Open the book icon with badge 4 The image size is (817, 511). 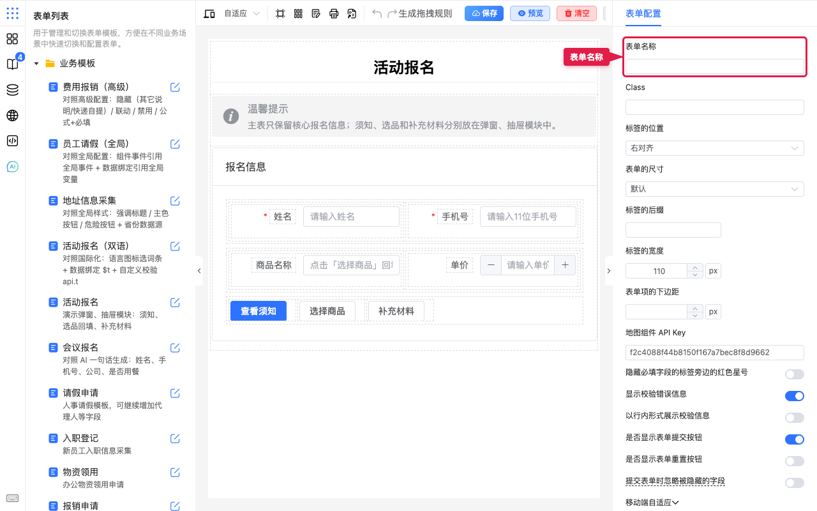(12, 64)
